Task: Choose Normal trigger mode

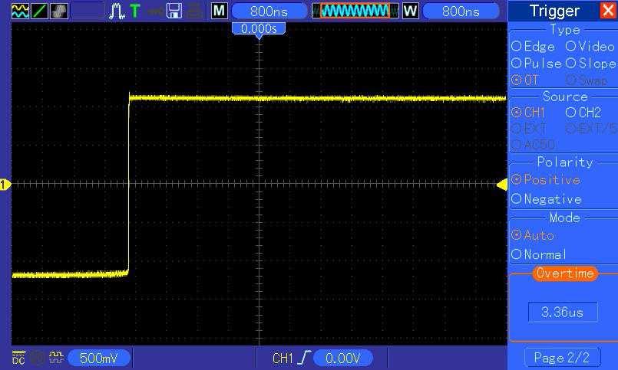Action: [x=539, y=254]
